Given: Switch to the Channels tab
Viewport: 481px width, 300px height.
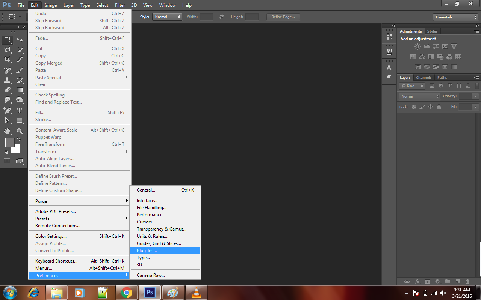Looking at the screenshot, I should pyautogui.click(x=424, y=78).
